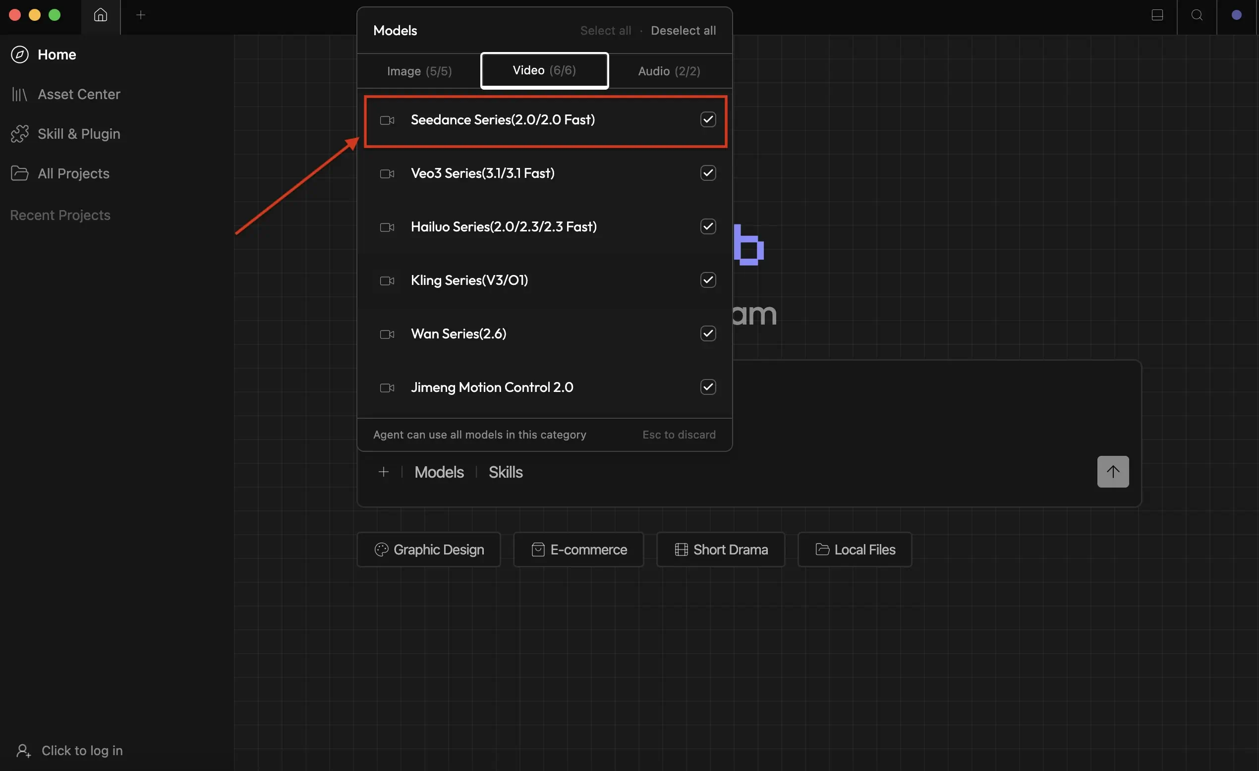Click the 'Click to log in' link
This screenshot has height=771, width=1259.
(82, 751)
